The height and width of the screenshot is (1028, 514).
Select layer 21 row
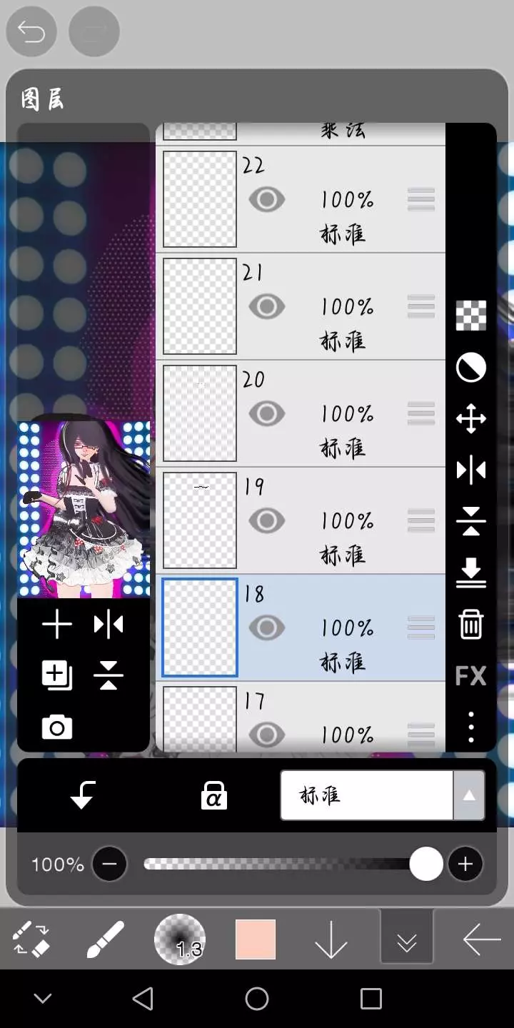(x=343, y=307)
